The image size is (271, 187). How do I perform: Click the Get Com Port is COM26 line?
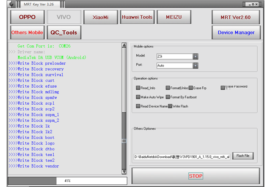click(44, 46)
